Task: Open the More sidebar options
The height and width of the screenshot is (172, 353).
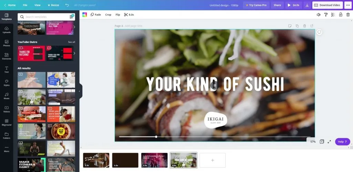Action: [7, 149]
